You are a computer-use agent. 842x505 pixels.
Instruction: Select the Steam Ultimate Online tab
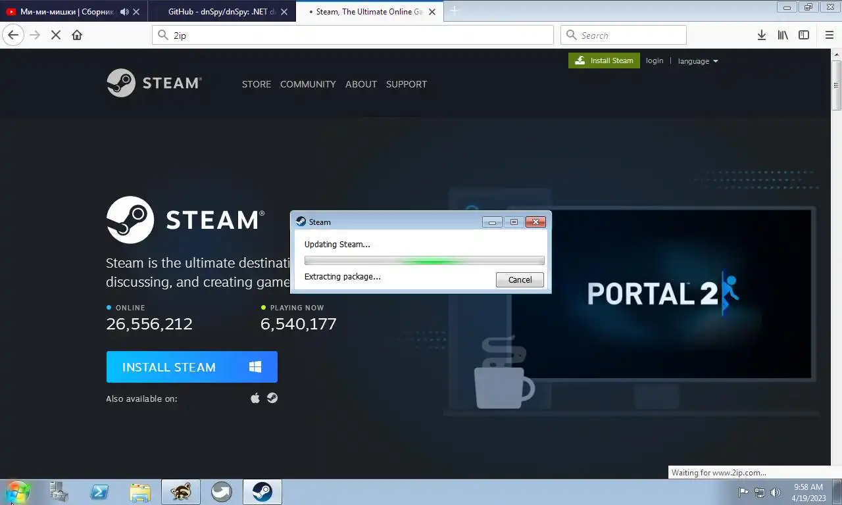pos(370,12)
